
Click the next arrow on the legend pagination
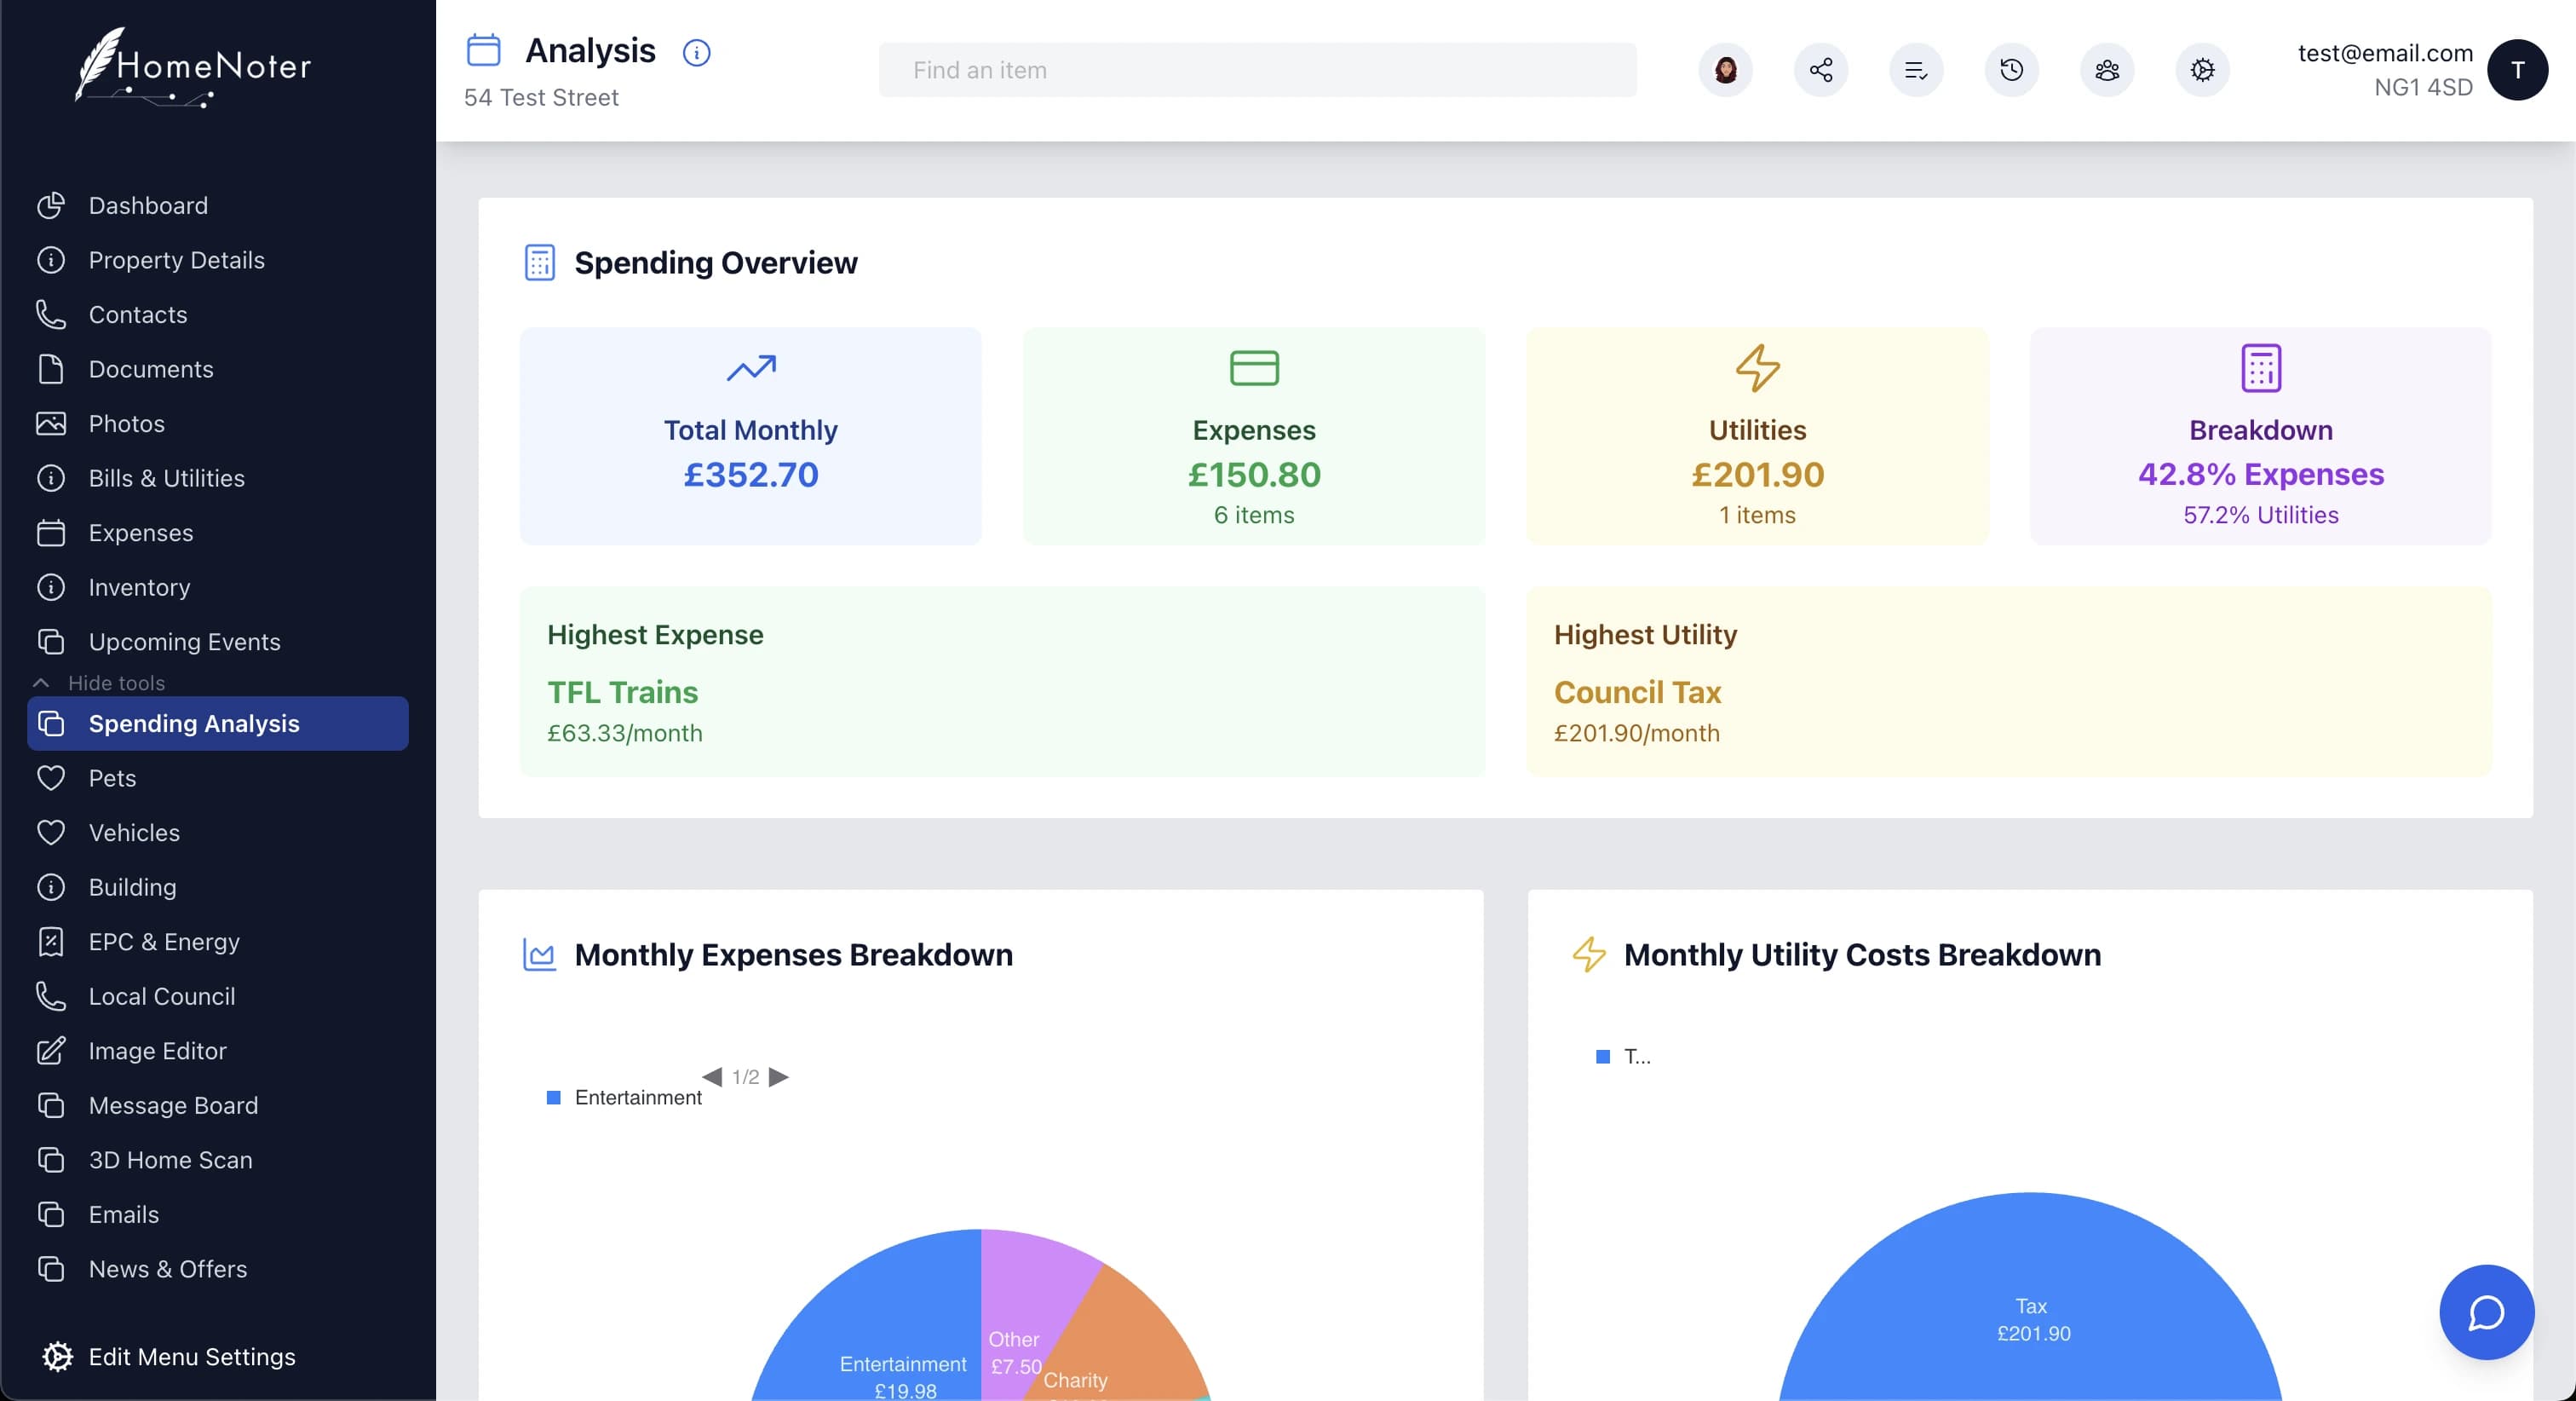pos(780,1075)
